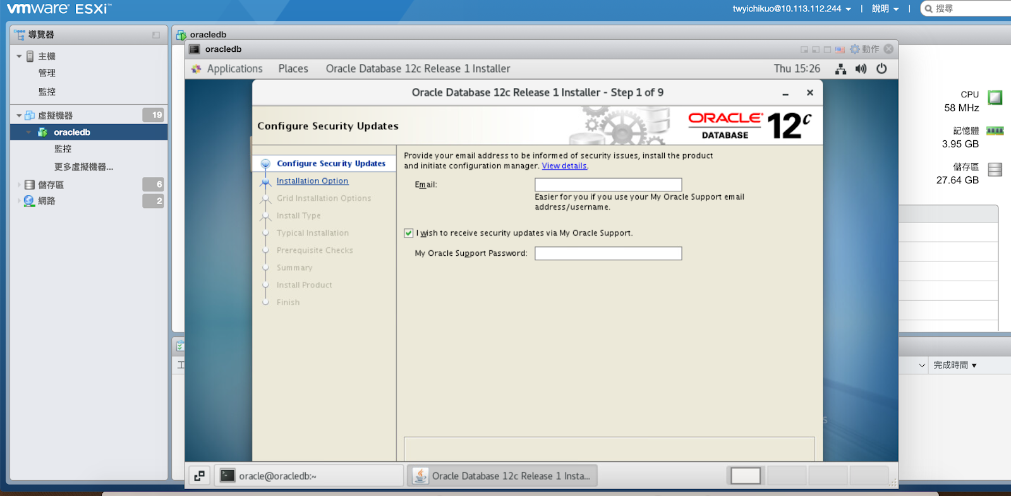Image resolution: width=1011 pixels, height=496 pixels.
Task: Click the second console resize icon in the oracledb title bar
Action: [816, 49]
